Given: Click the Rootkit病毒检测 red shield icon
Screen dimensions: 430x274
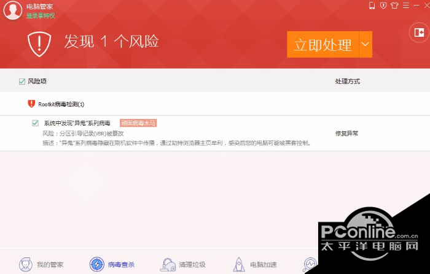Looking at the screenshot, I should pyautogui.click(x=31, y=104).
